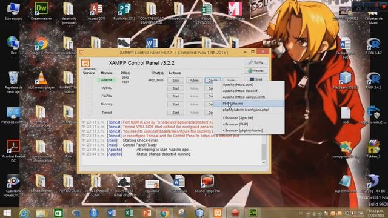
Task: Click the log area scrollbar down arrow
Action: (264, 162)
